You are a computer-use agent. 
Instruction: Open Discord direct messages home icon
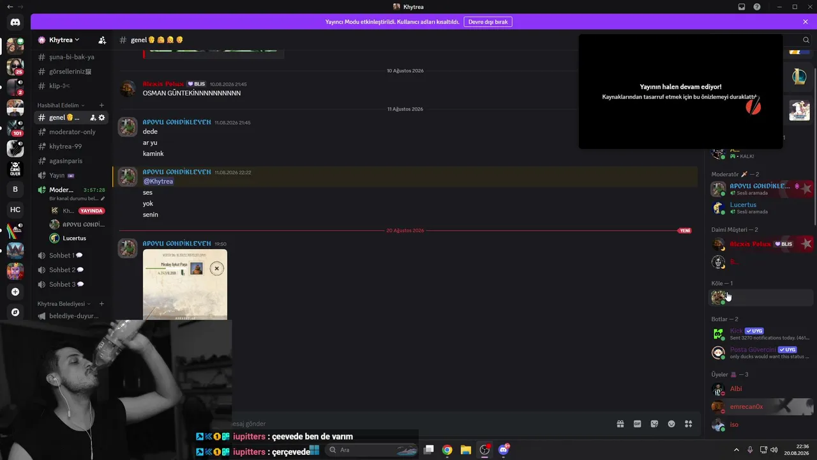point(15,22)
